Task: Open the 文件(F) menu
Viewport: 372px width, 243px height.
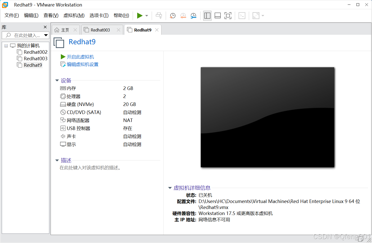Action: (12, 15)
